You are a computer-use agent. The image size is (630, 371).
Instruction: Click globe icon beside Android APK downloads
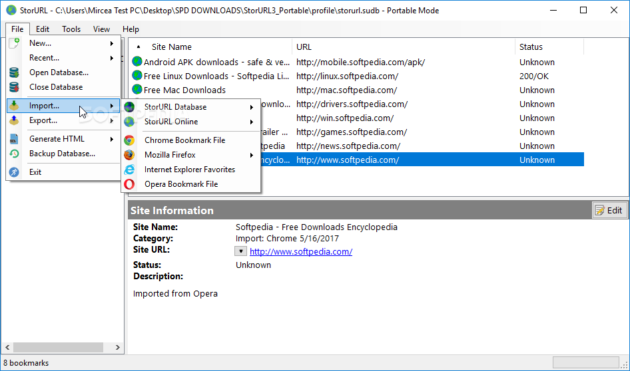(137, 62)
